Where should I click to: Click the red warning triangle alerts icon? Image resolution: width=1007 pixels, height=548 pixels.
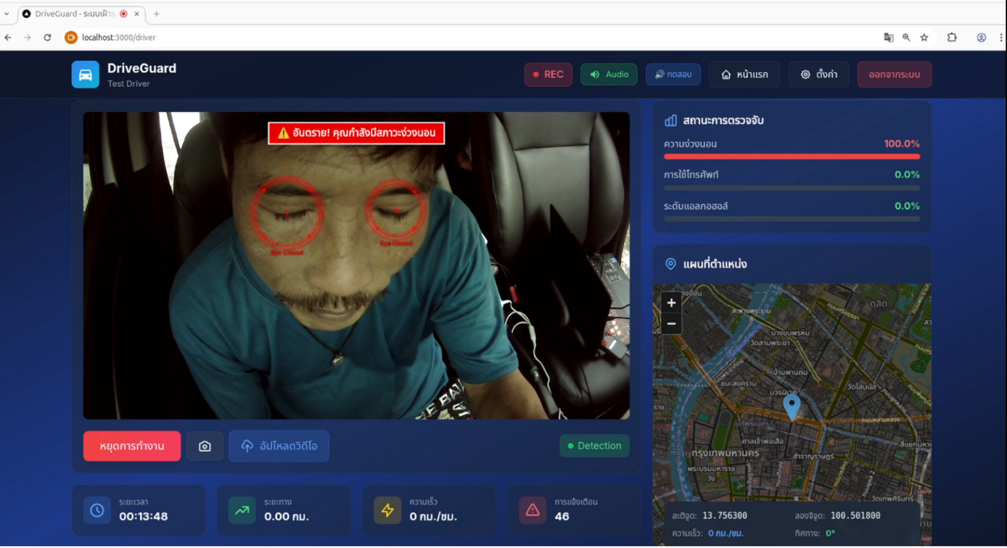click(x=532, y=510)
